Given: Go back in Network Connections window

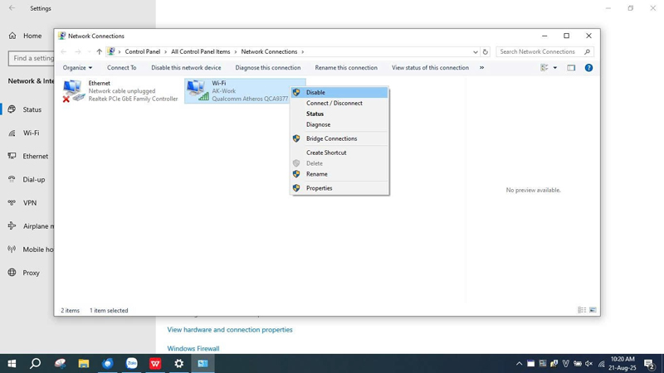Looking at the screenshot, I should click(x=64, y=51).
